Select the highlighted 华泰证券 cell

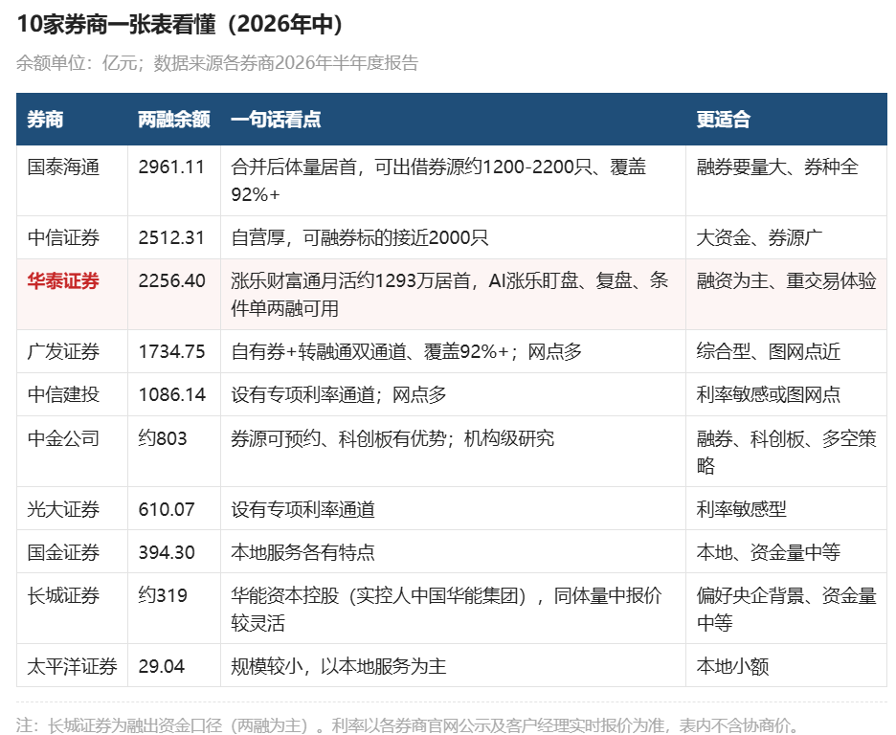pyautogui.click(x=63, y=281)
